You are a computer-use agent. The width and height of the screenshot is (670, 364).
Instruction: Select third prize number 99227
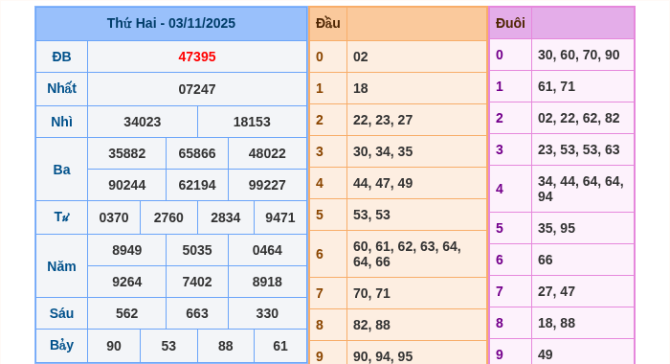(267, 185)
